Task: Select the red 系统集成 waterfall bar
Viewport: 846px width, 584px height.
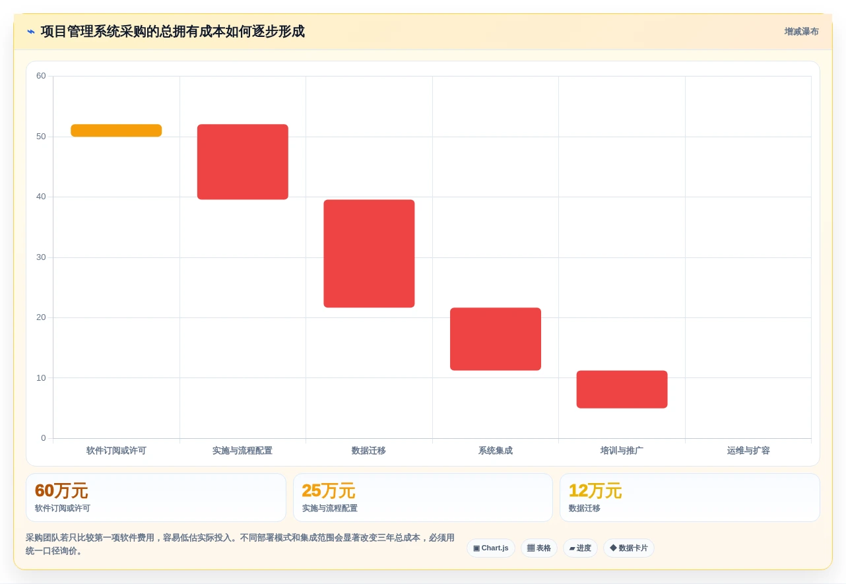Action: [x=496, y=339]
